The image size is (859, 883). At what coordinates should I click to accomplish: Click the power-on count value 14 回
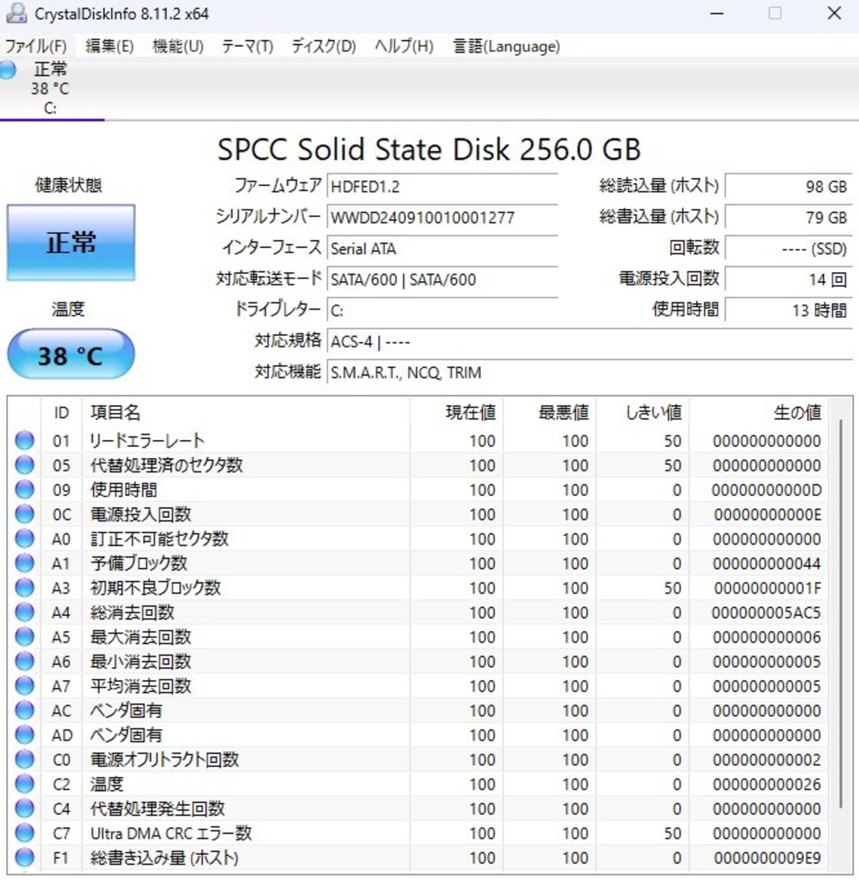coord(789,279)
